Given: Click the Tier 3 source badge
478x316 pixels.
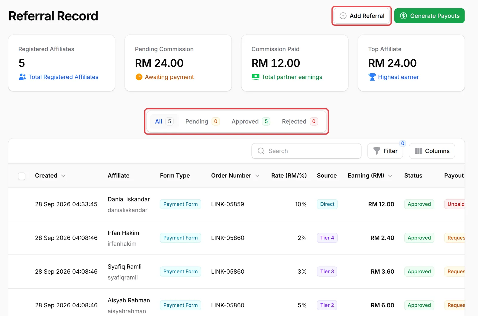Looking at the screenshot, I should [327, 272].
